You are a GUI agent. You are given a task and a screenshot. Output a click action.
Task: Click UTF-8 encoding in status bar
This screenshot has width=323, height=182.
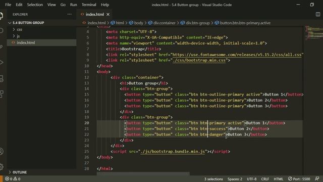tap(251, 179)
